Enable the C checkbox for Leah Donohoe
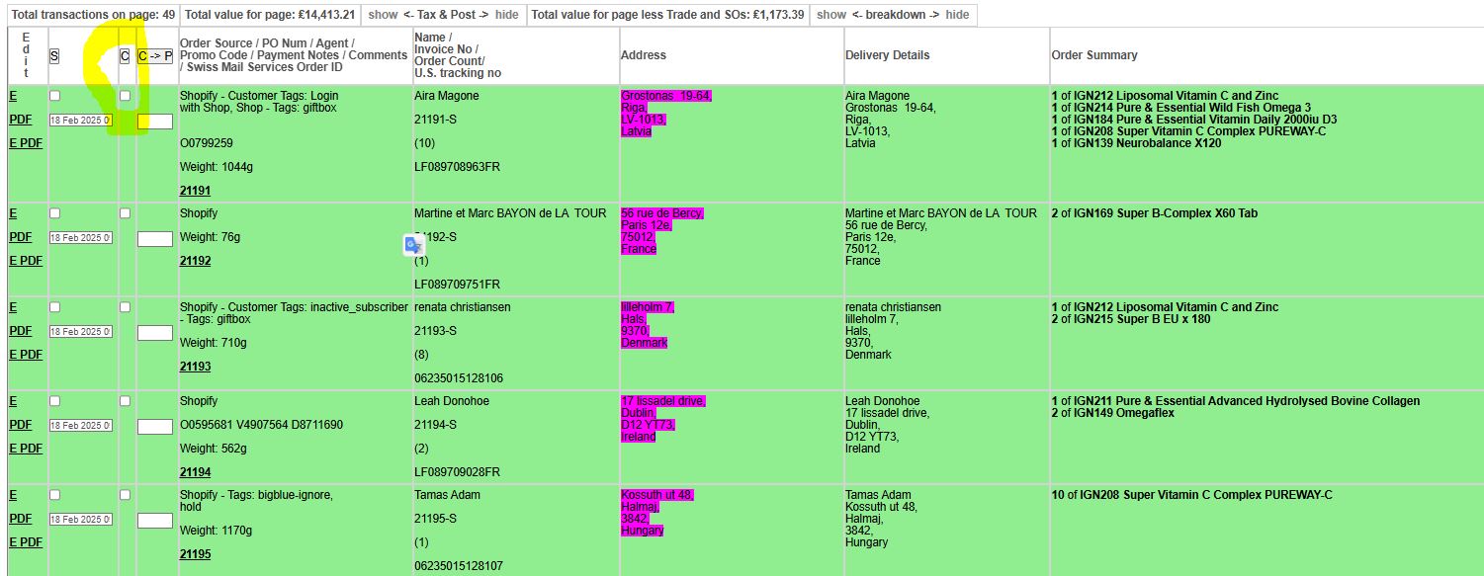This screenshot has width=1484, height=576. click(125, 401)
